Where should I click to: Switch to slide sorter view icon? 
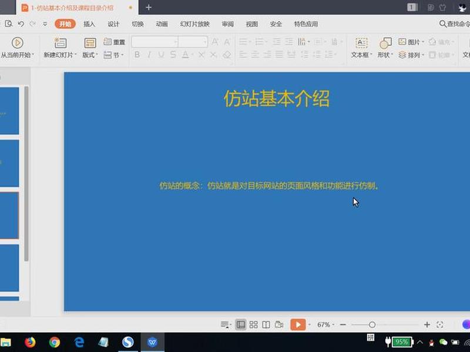[x=254, y=324]
